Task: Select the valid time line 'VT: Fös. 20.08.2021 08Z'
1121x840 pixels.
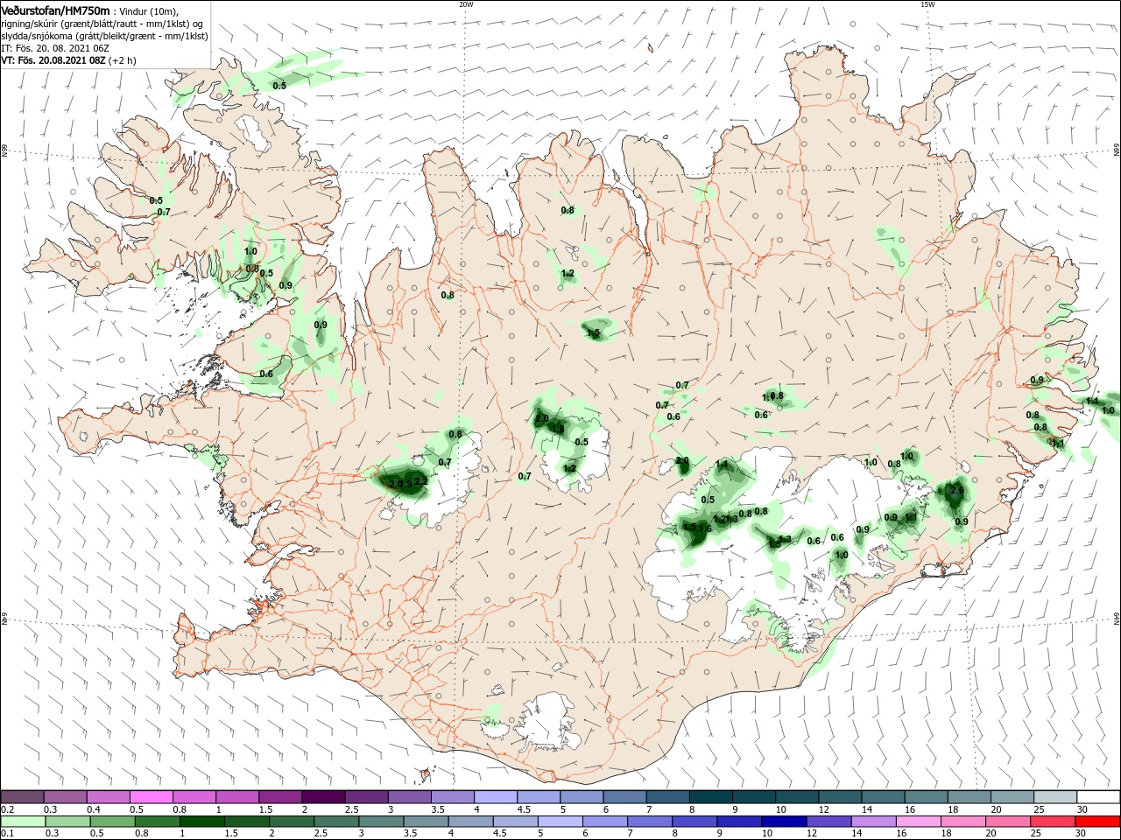Action: point(53,61)
